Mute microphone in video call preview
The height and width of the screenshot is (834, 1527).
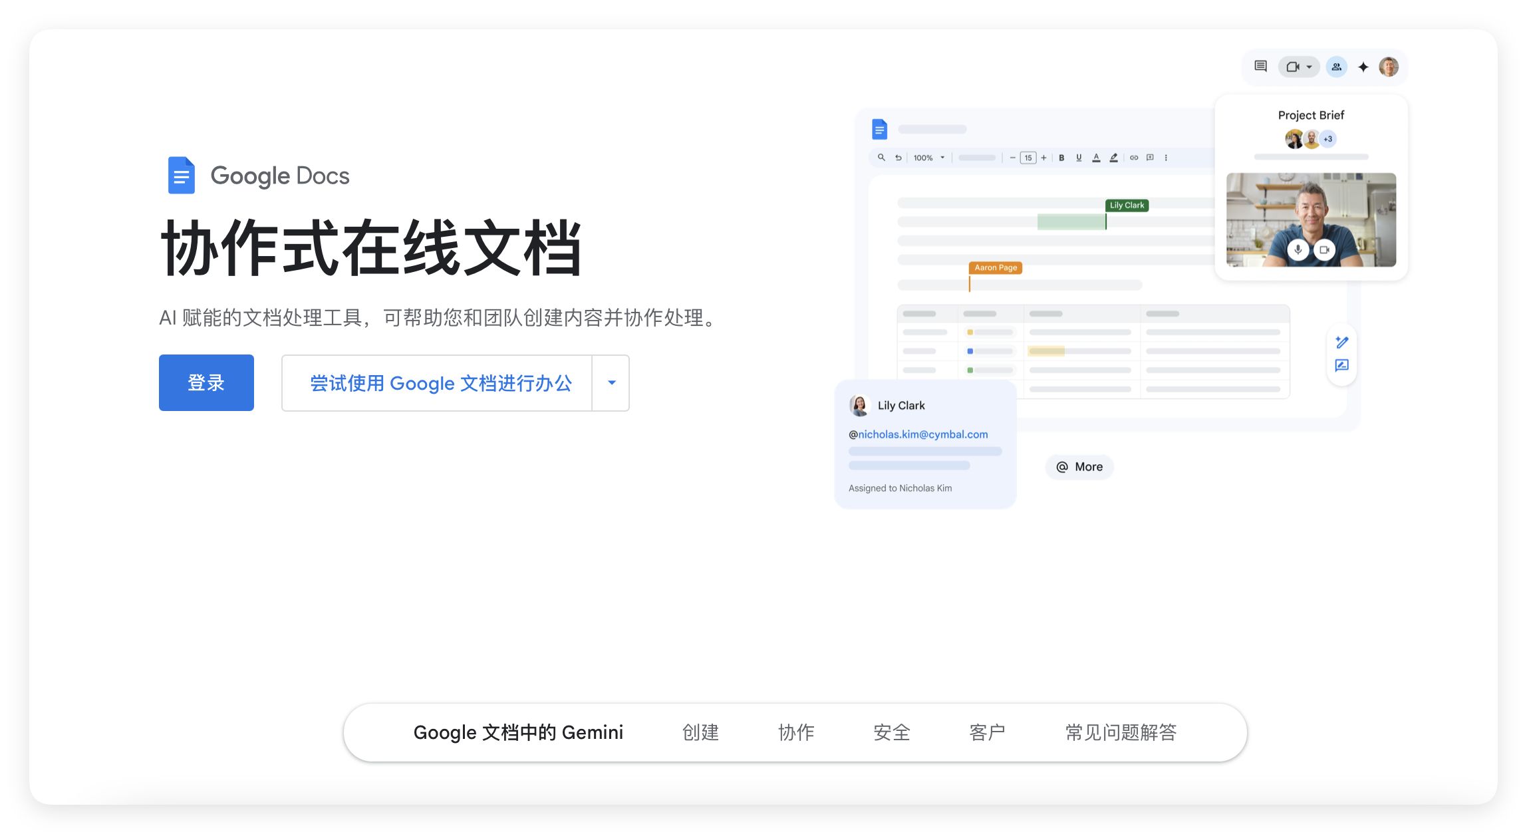[1298, 250]
